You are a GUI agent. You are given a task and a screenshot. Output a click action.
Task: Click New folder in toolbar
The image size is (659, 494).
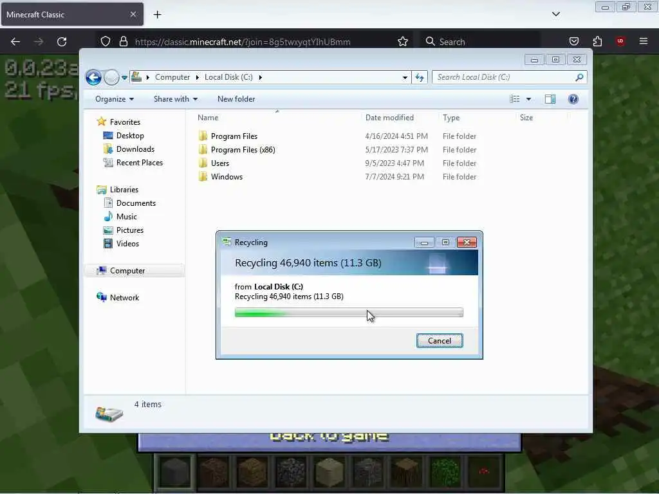coord(236,99)
